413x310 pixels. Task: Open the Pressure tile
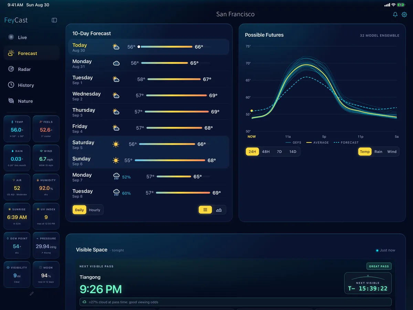click(46, 245)
